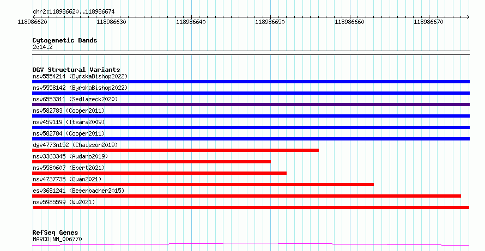Click ruler position 118986640
The width and height of the screenshot is (485, 251).
(191, 22)
